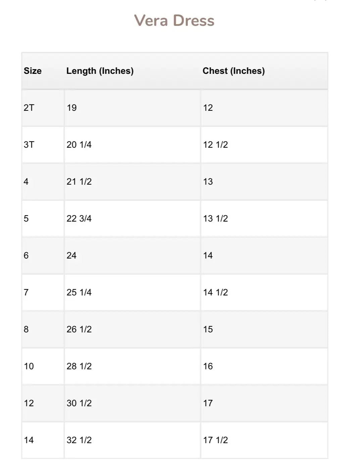This screenshot has height=467, width=350.
Task: Click the chest value 16
Action: click(x=208, y=366)
